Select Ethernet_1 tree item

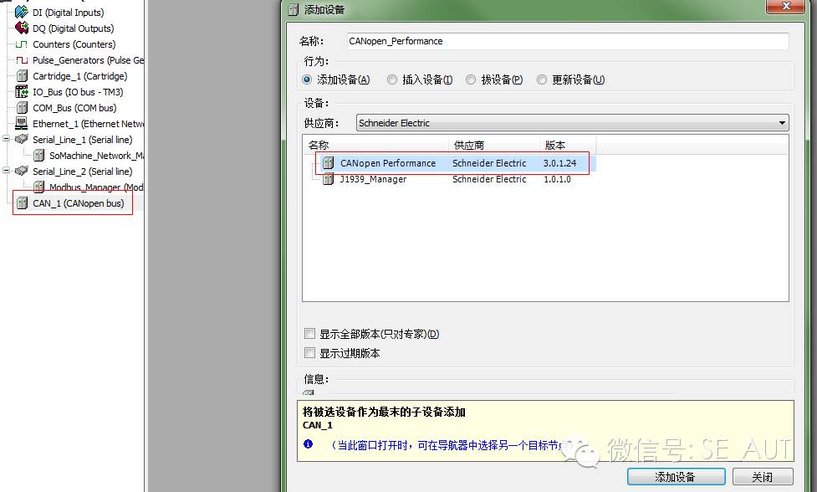[x=88, y=124]
